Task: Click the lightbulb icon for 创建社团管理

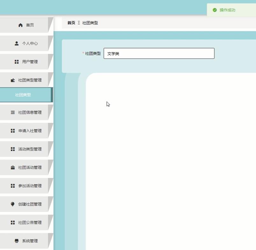Action: click(12, 204)
